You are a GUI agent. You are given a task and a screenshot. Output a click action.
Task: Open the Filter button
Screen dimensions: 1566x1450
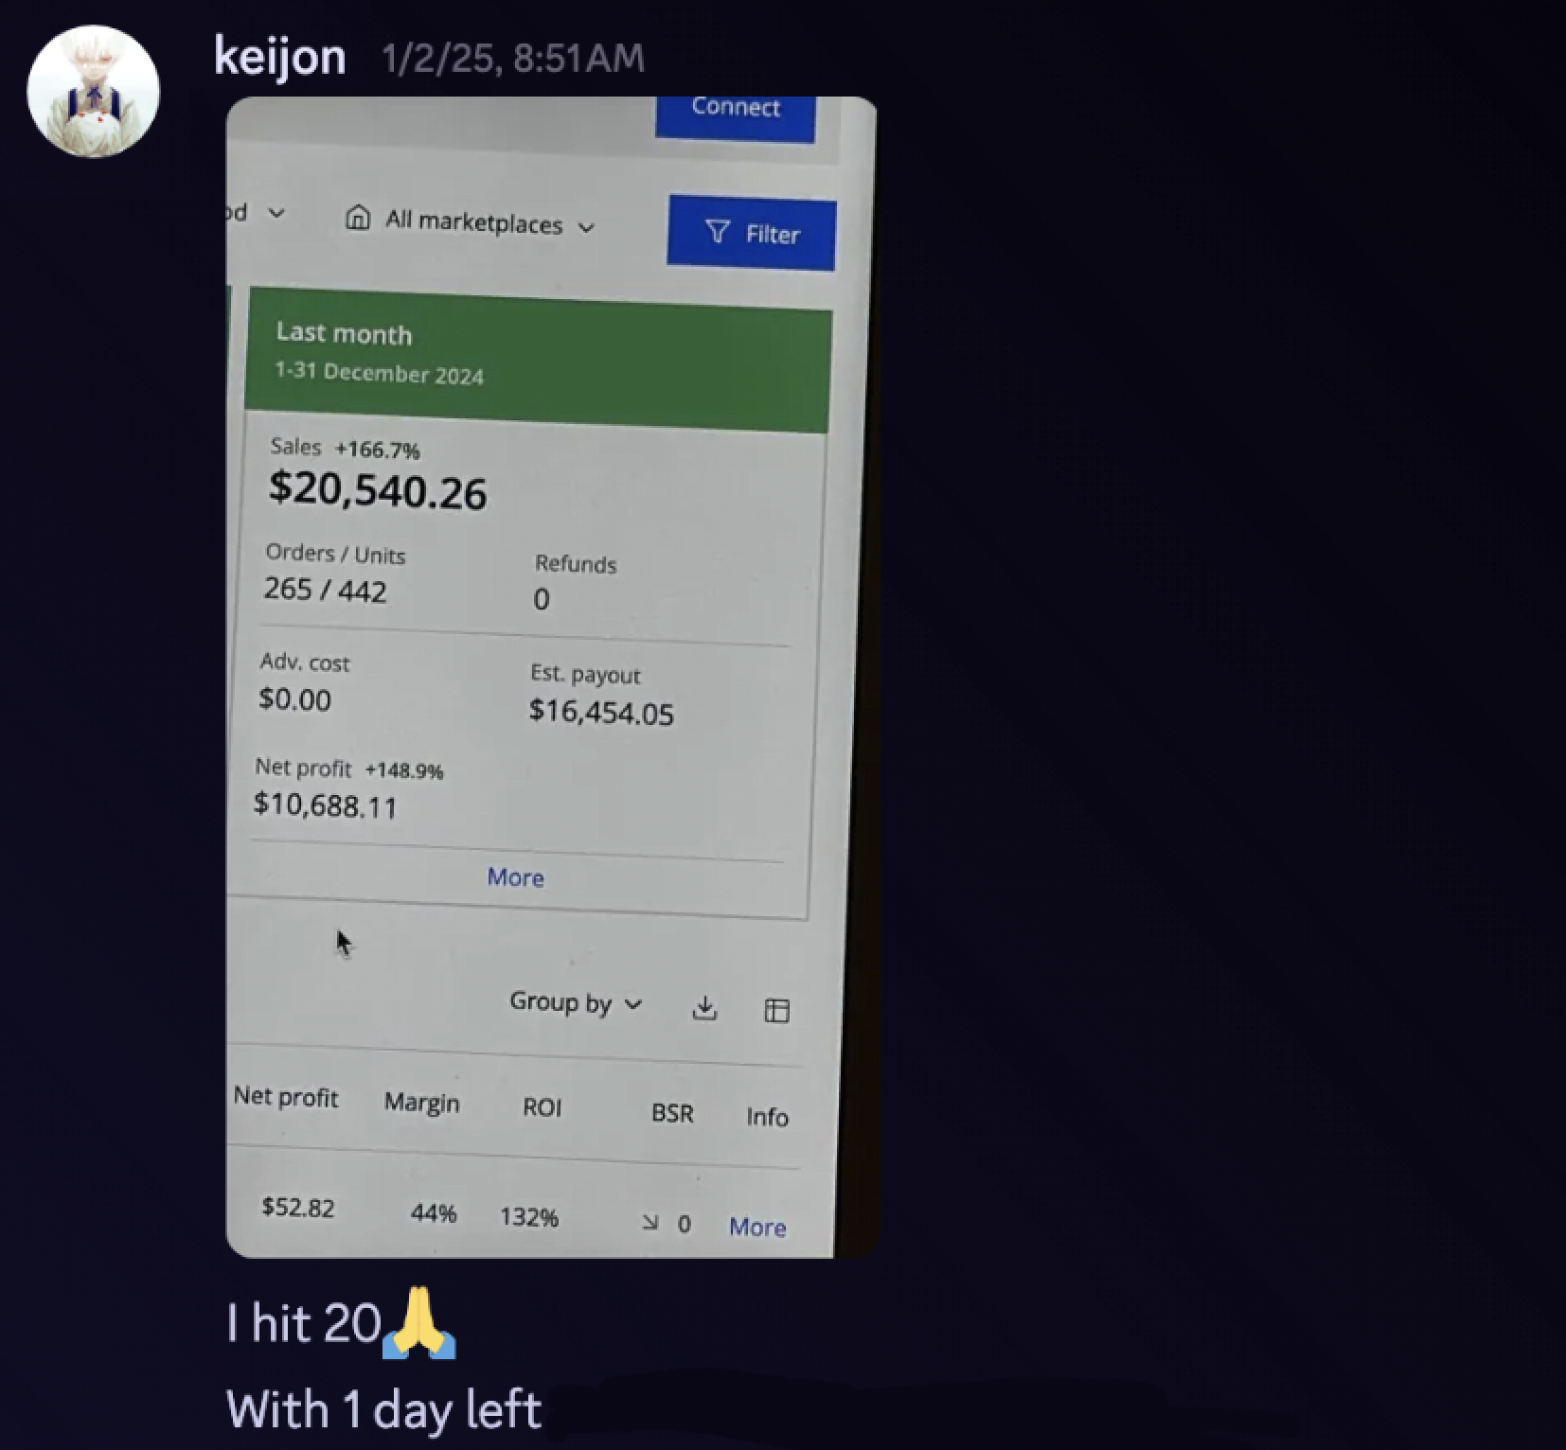752,233
